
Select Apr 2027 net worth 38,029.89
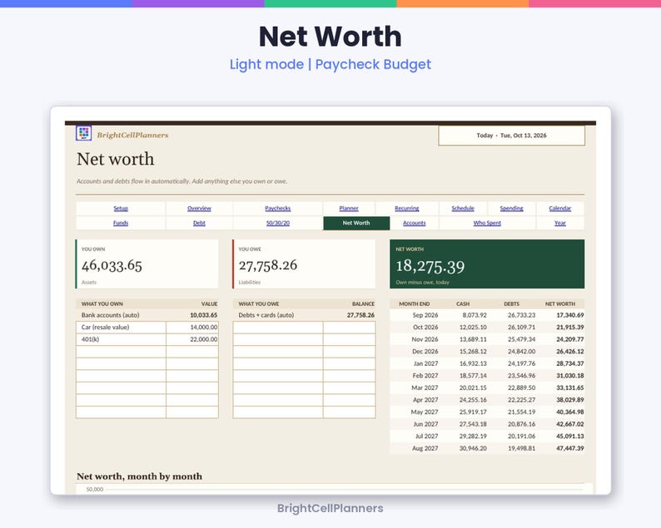(570, 400)
